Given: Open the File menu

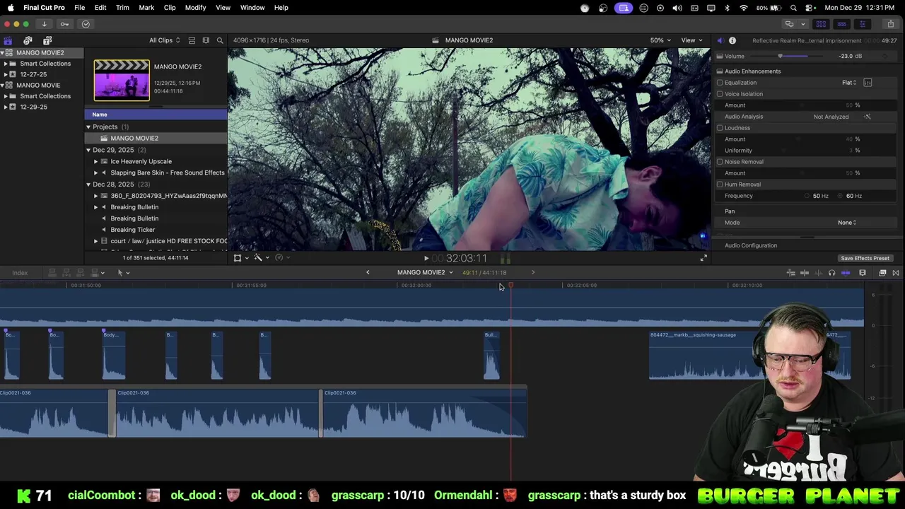Looking at the screenshot, I should 79,8.
